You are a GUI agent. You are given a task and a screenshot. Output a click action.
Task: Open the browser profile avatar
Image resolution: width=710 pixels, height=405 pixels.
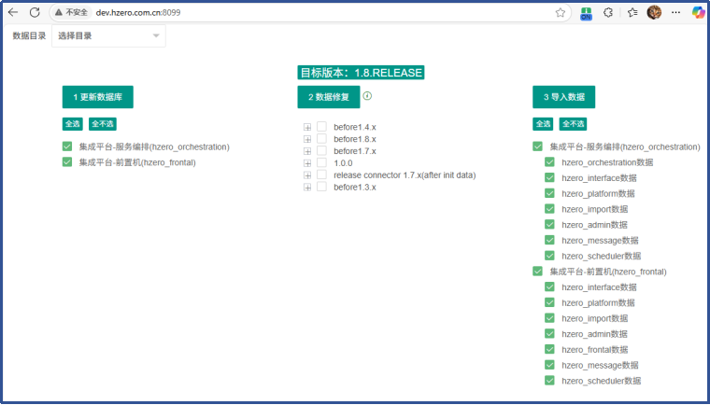click(655, 12)
